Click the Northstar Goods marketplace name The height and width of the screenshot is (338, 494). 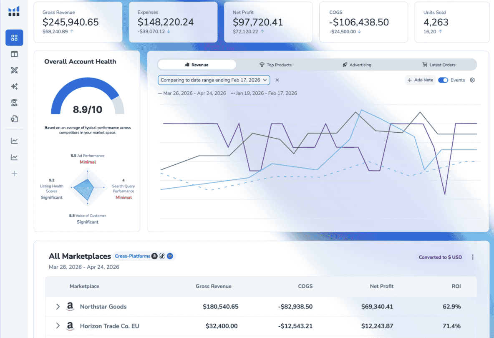pos(103,307)
